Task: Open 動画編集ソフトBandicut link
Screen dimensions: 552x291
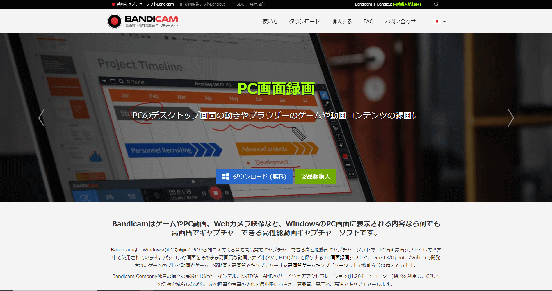Action: click(x=202, y=4)
